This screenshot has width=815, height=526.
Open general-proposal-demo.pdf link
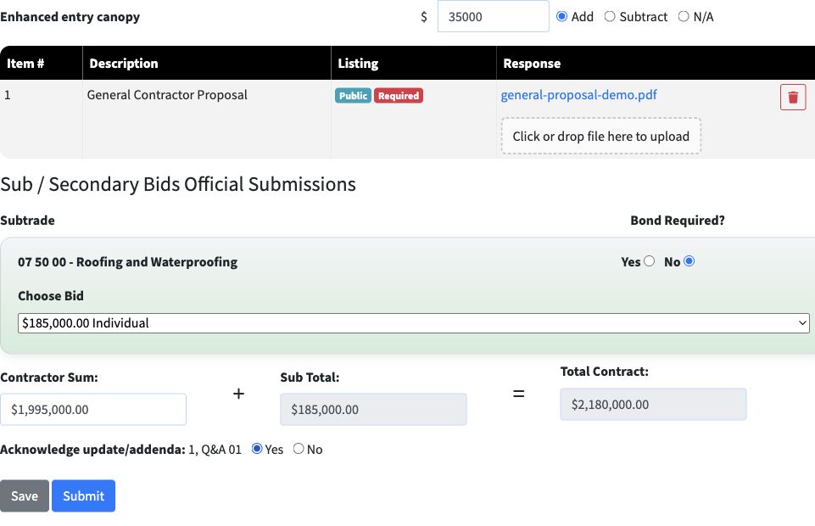(x=578, y=95)
